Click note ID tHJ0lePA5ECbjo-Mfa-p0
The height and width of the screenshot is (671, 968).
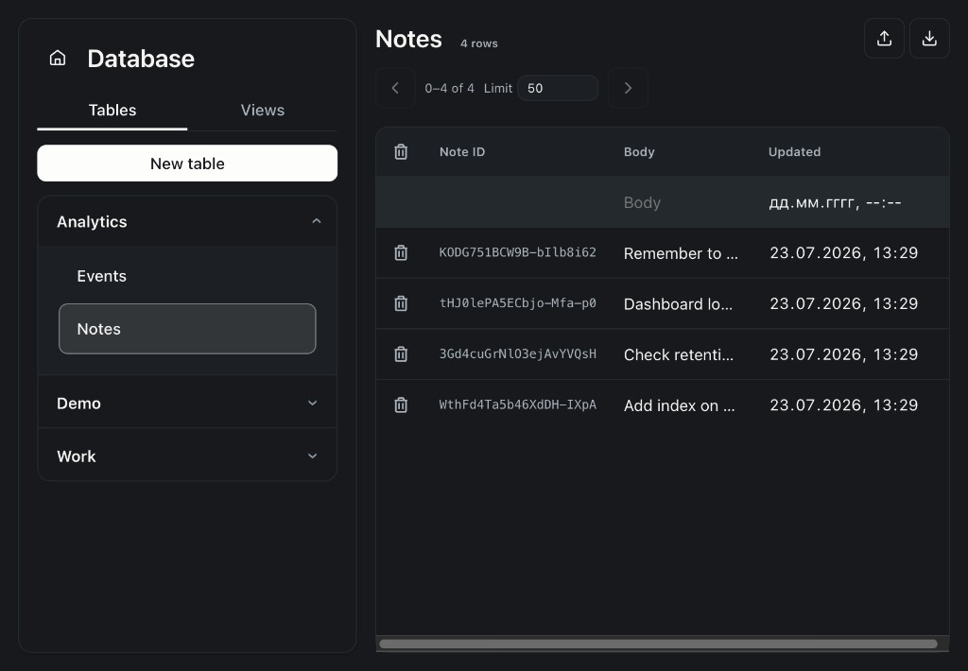coord(517,303)
